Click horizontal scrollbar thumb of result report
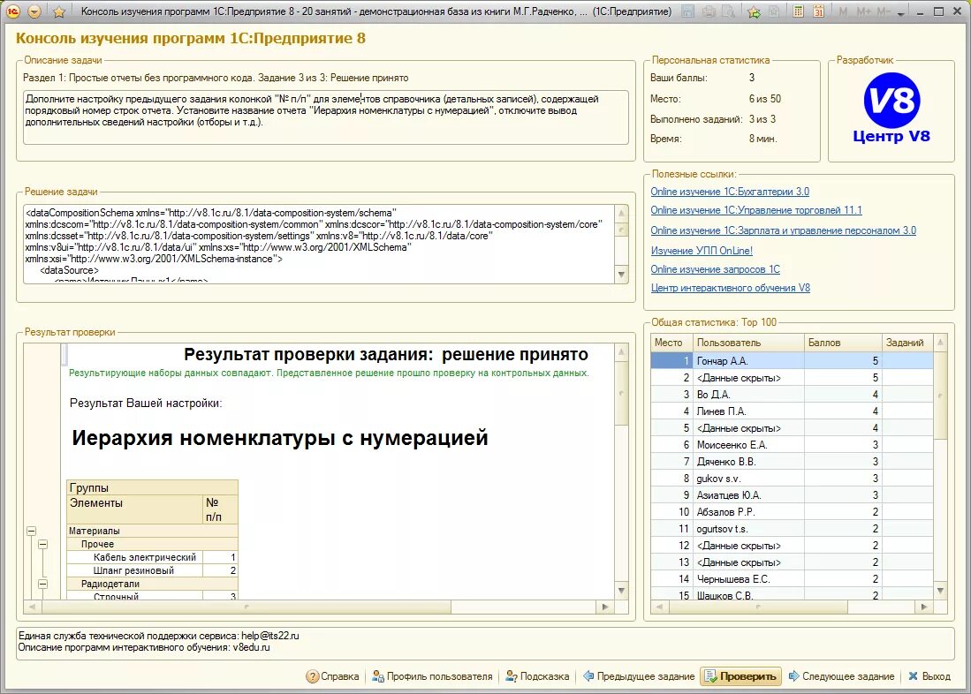Viewport: 971px width, 694px height. tap(246, 607)
